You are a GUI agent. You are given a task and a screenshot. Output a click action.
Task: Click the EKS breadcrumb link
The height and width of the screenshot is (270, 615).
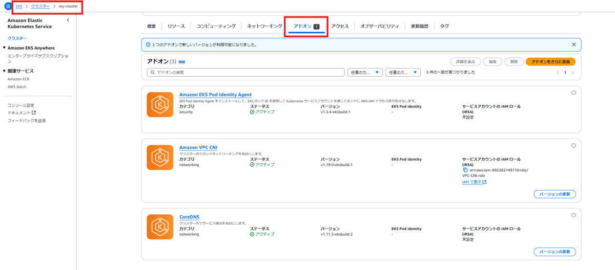[x=19, y=6]
